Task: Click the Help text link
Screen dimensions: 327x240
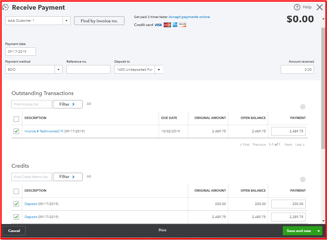Action: [x=307, y=7]
